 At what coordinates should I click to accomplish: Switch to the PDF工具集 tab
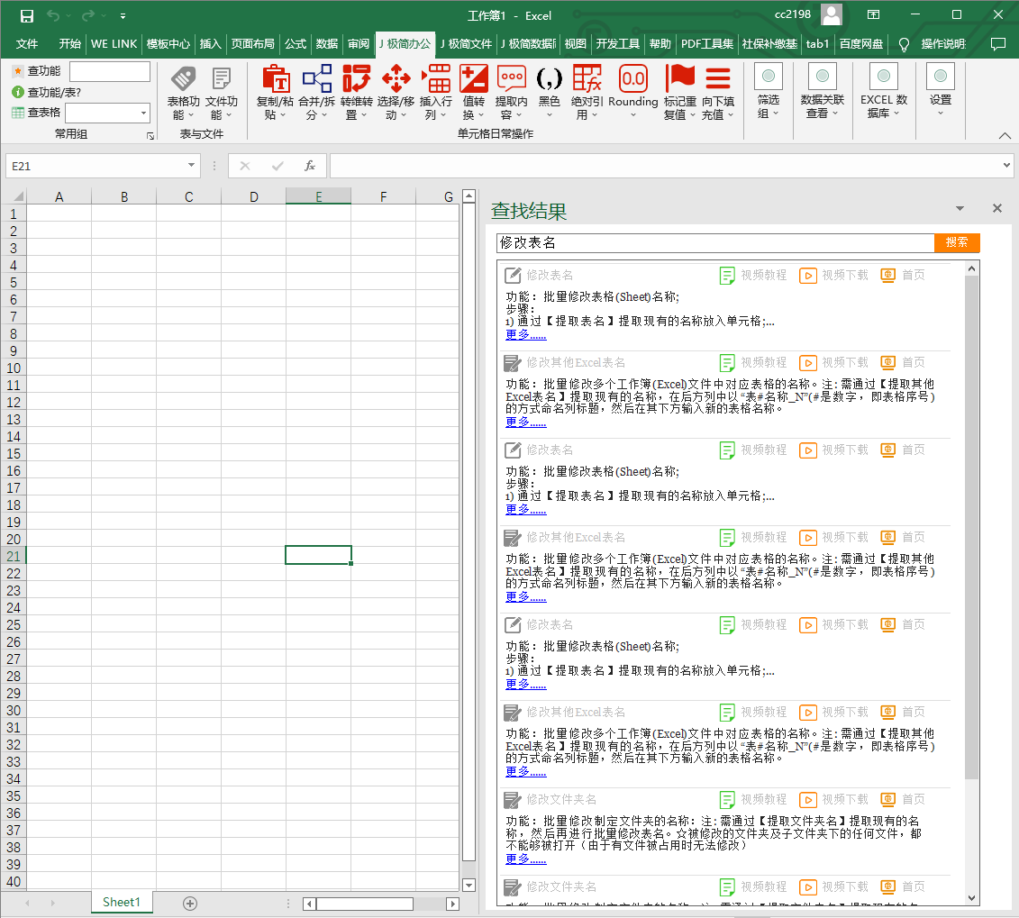pos(707,44)
